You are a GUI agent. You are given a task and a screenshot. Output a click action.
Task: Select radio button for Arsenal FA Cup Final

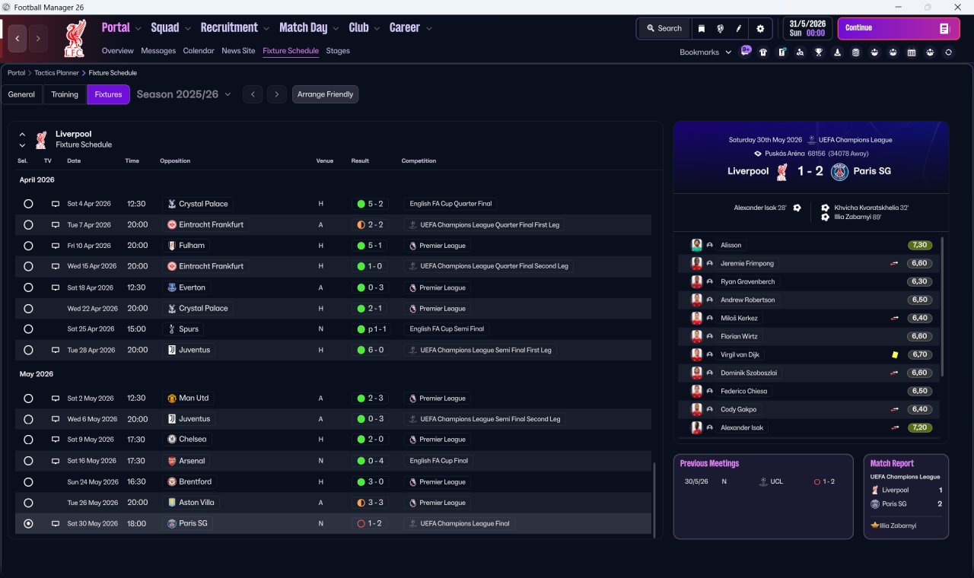[x=28, y=461]
